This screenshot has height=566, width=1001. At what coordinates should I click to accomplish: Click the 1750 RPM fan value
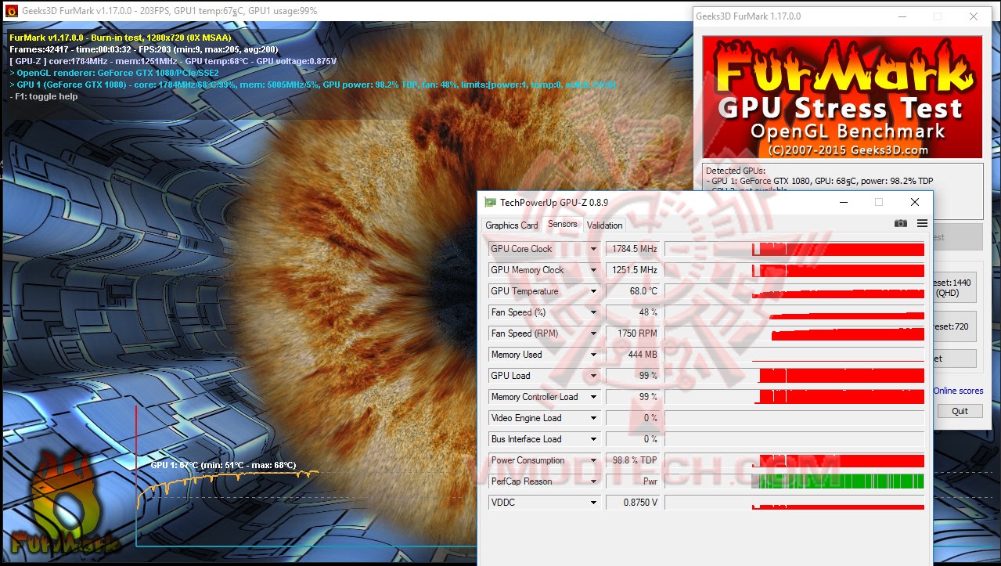click(x=633, y=333)
